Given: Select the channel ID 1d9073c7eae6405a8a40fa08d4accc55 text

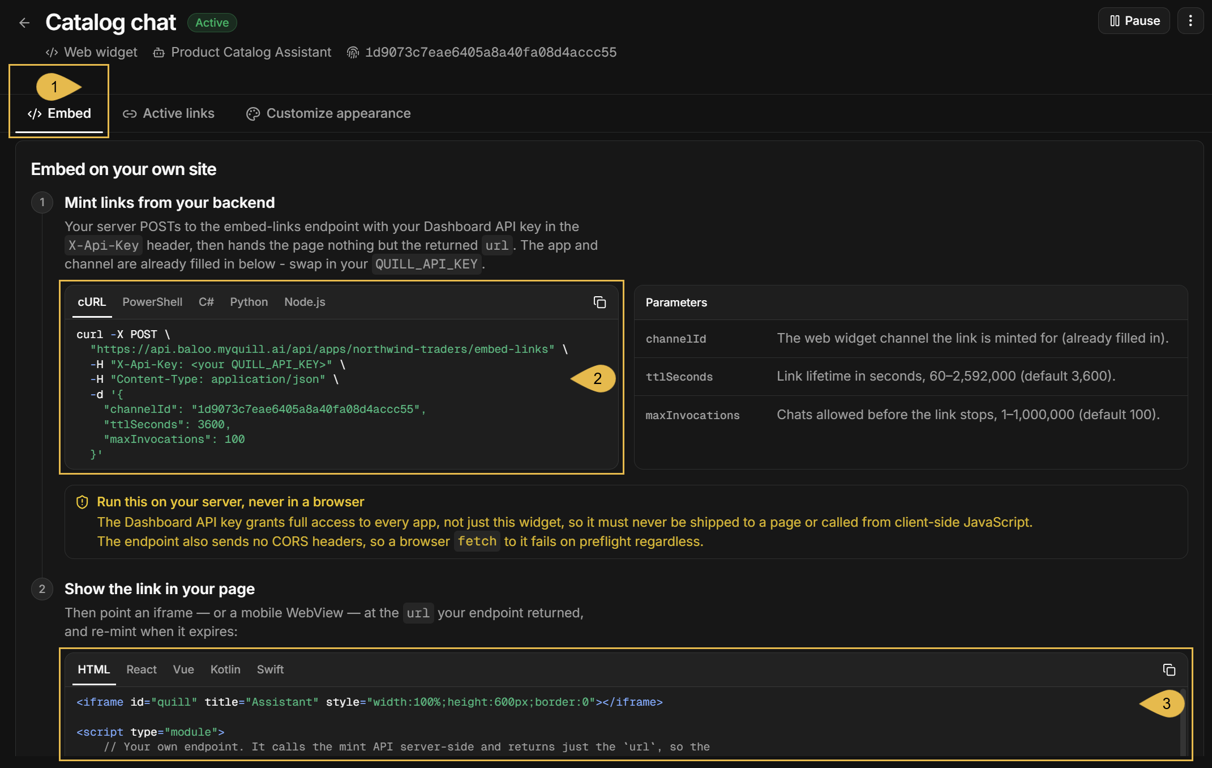Looking at the screenshot, I should (x=491, y=52).
